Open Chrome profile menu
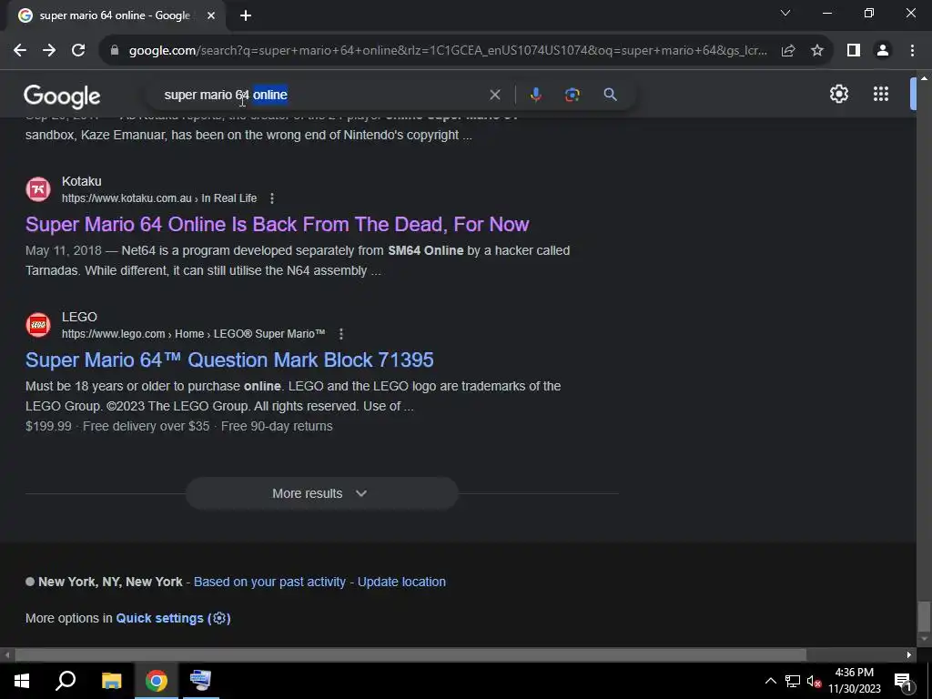This screenshot has height=699, width=932. [883, 51]
